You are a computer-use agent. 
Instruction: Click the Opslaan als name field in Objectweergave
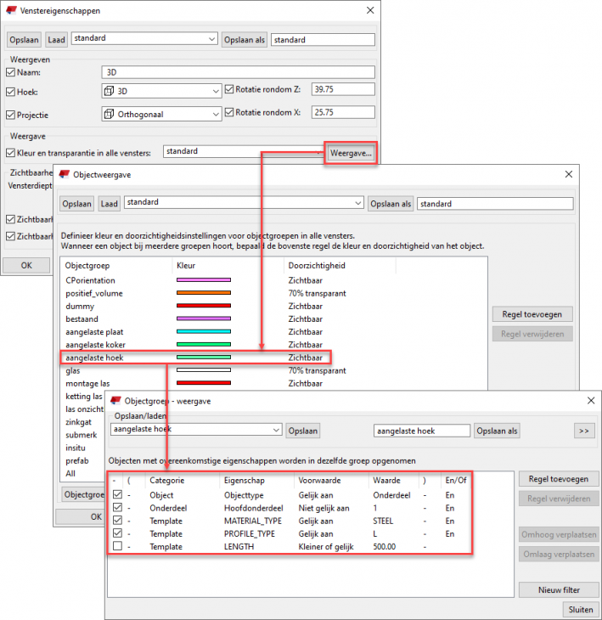(495, 204)
